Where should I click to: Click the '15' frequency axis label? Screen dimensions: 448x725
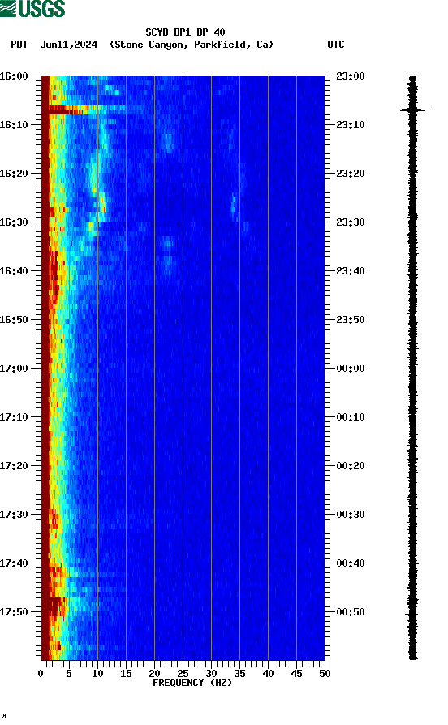tap(126, 674)
